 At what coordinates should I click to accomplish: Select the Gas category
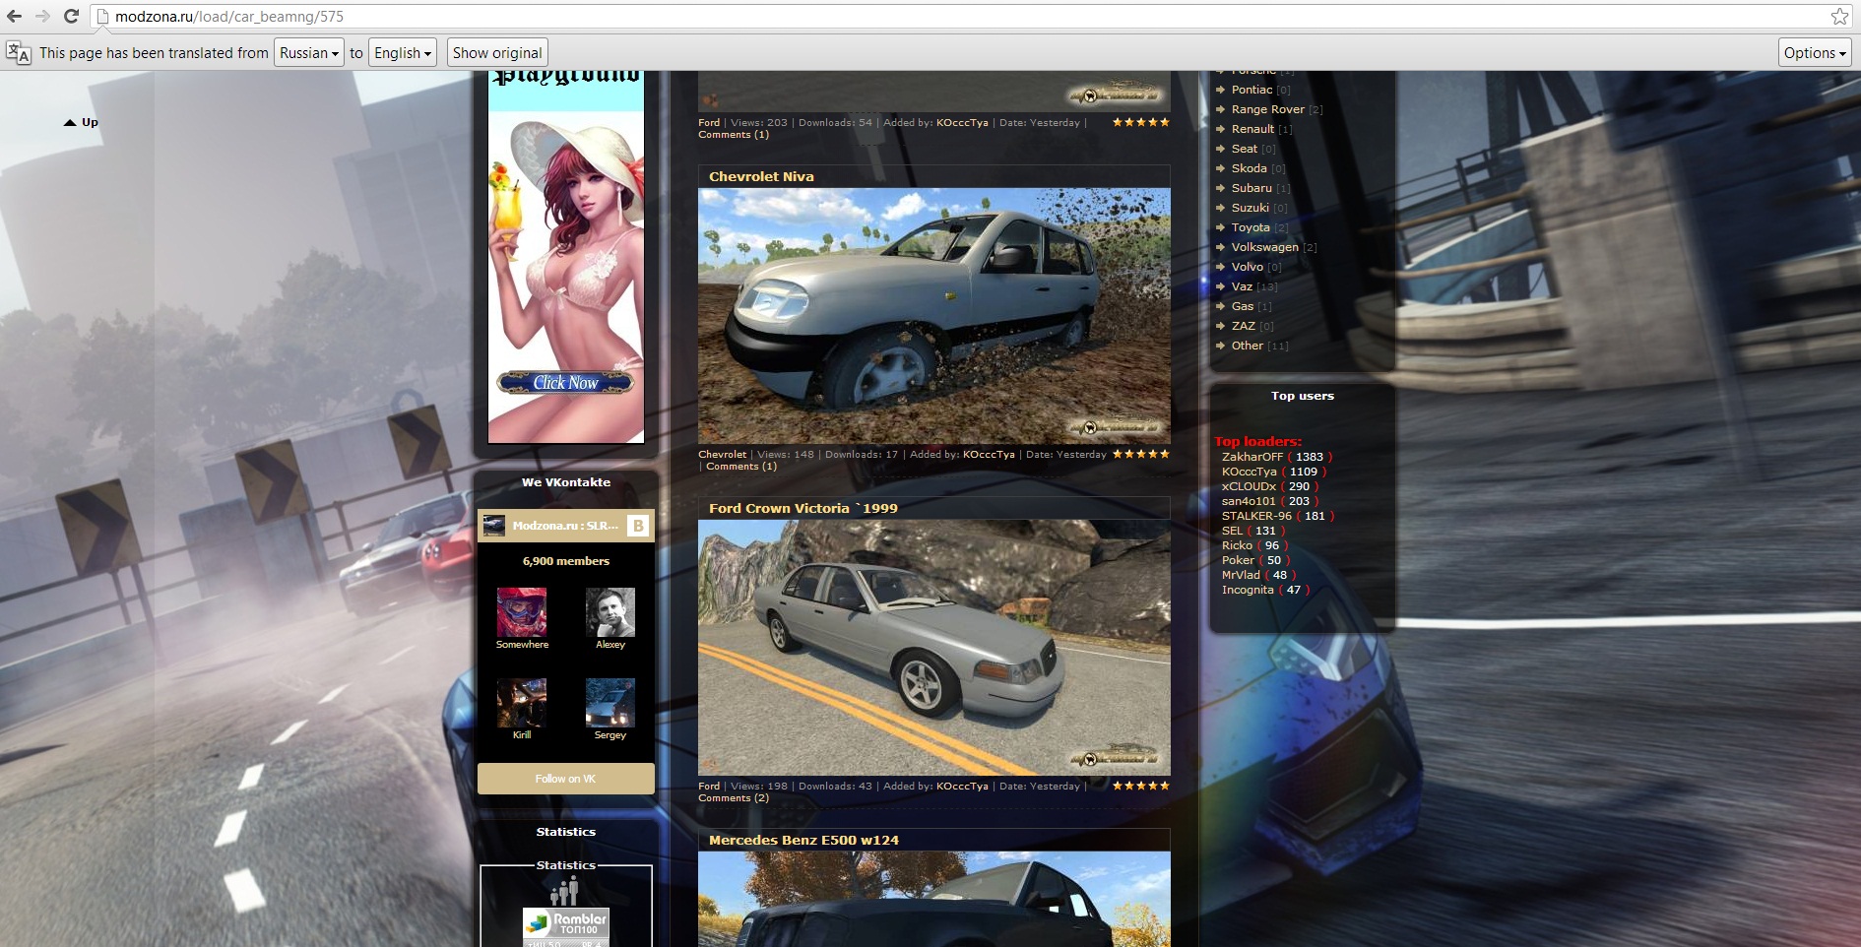[1242, 306]
